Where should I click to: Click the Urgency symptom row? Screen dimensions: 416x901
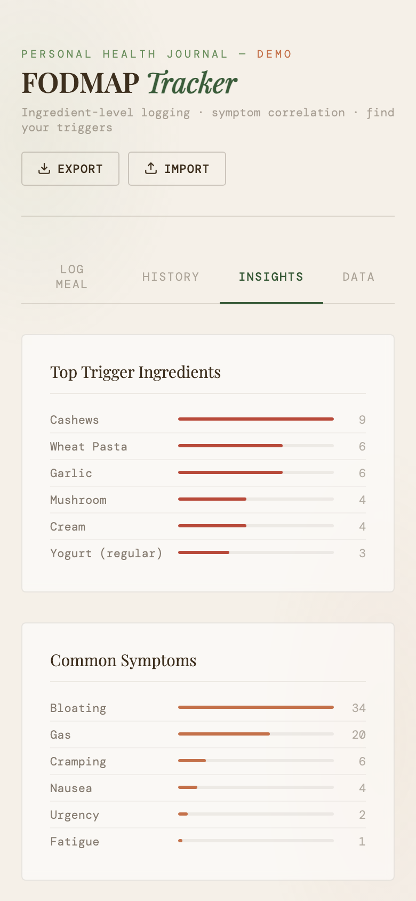click(x=207, y=815)
